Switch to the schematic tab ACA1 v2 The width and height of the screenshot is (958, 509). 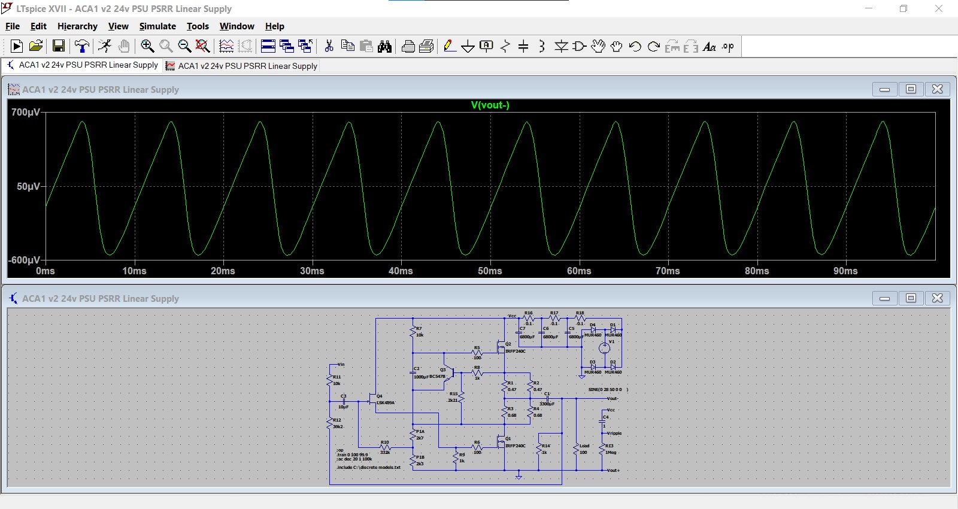pos(82,65)
